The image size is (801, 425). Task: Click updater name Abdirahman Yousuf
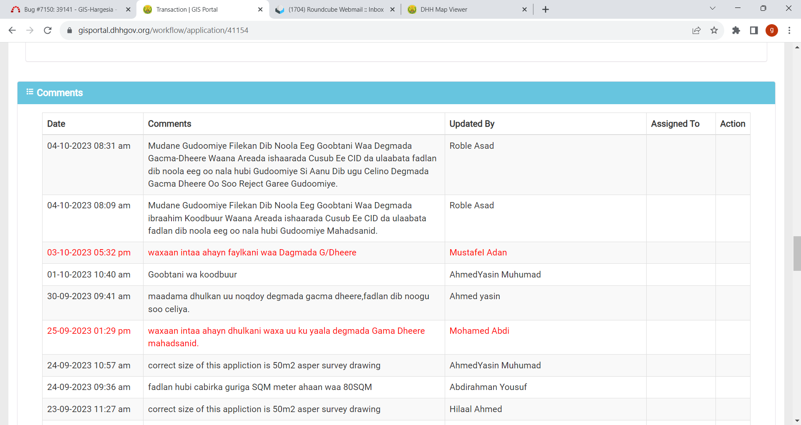pyautogui.click(x=488, y=387)
